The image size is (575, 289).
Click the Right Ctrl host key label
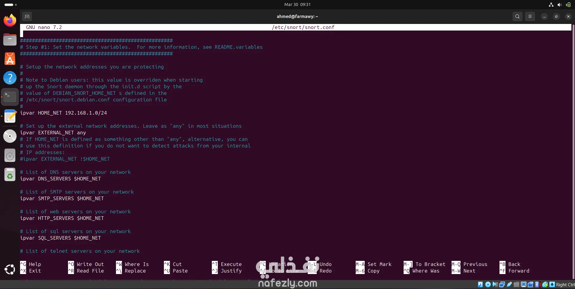pos(565,285)
